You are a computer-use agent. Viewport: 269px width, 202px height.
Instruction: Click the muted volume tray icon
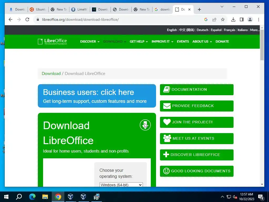coord(235,197)
